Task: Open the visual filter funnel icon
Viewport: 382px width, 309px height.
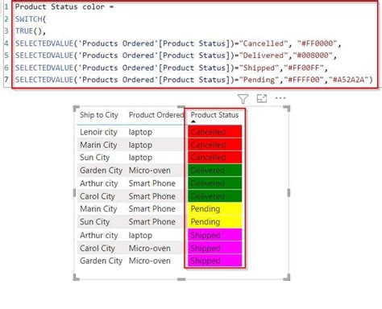Action: pyautogui.click(x=243, y=99)
